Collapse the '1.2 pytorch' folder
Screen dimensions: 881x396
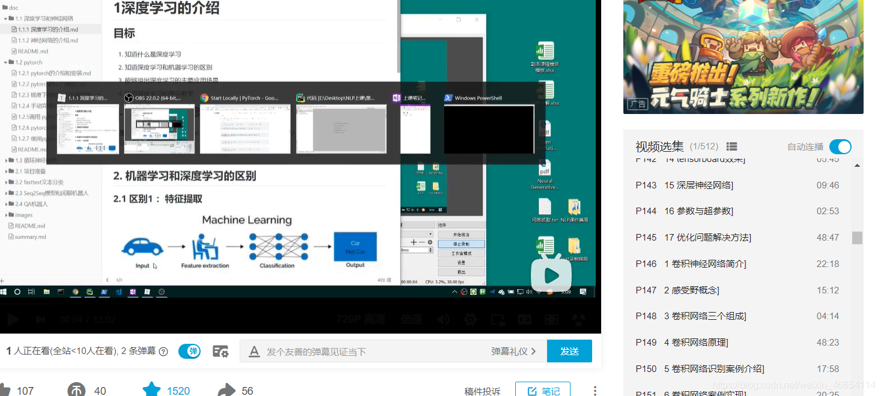(6, 62)
